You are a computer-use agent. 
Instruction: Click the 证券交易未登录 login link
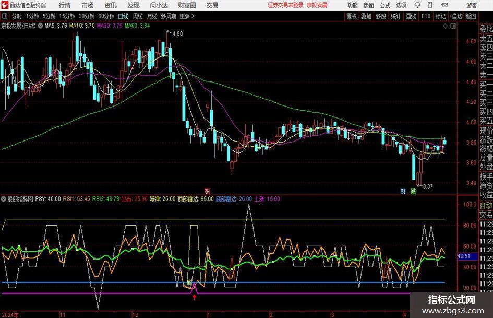[285, 5]
